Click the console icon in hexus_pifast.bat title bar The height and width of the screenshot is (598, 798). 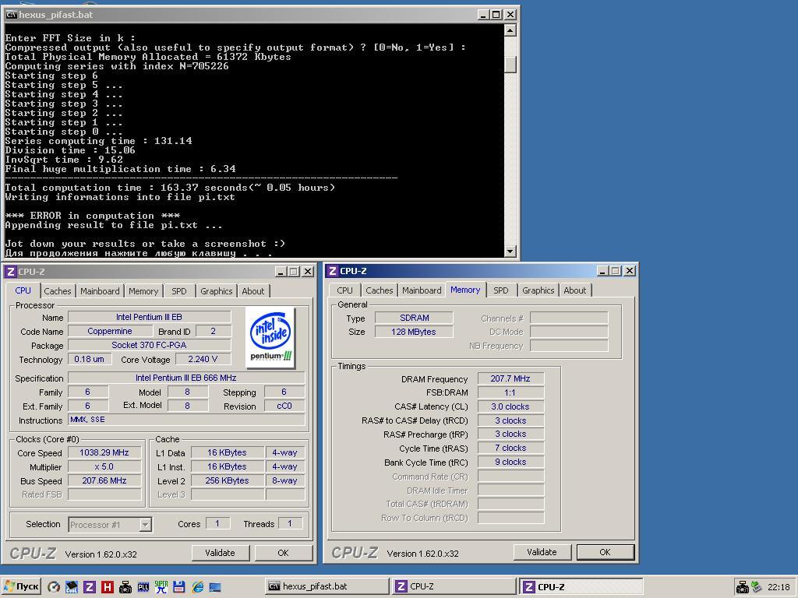click(11, 15)
